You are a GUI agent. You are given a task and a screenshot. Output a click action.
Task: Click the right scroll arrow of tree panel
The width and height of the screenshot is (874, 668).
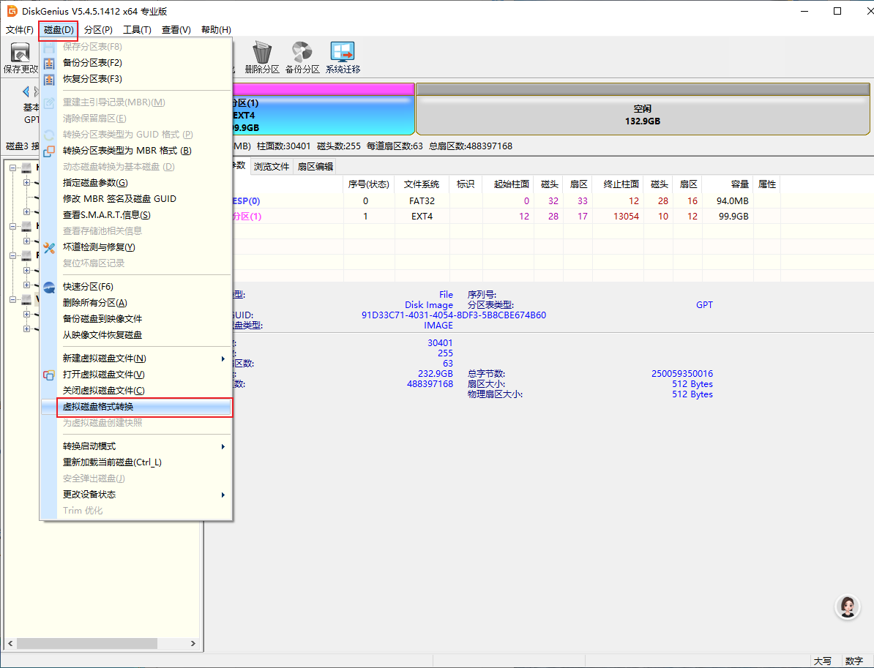coord(193,643)
